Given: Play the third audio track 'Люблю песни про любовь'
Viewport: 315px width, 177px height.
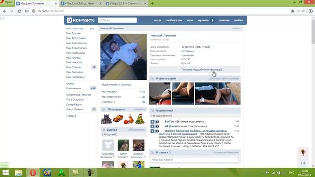Looking at the screenshot, I should [152, 131].
